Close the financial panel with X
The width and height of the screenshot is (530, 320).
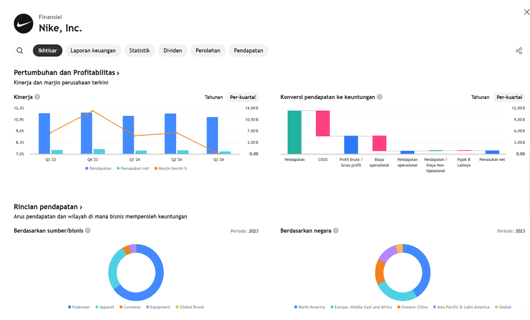(x=526, y=12)
